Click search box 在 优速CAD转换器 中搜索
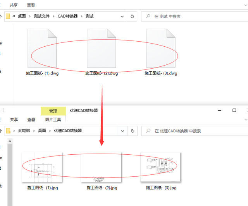This screenshot has height=206, width=248. (x=195, y=131)
